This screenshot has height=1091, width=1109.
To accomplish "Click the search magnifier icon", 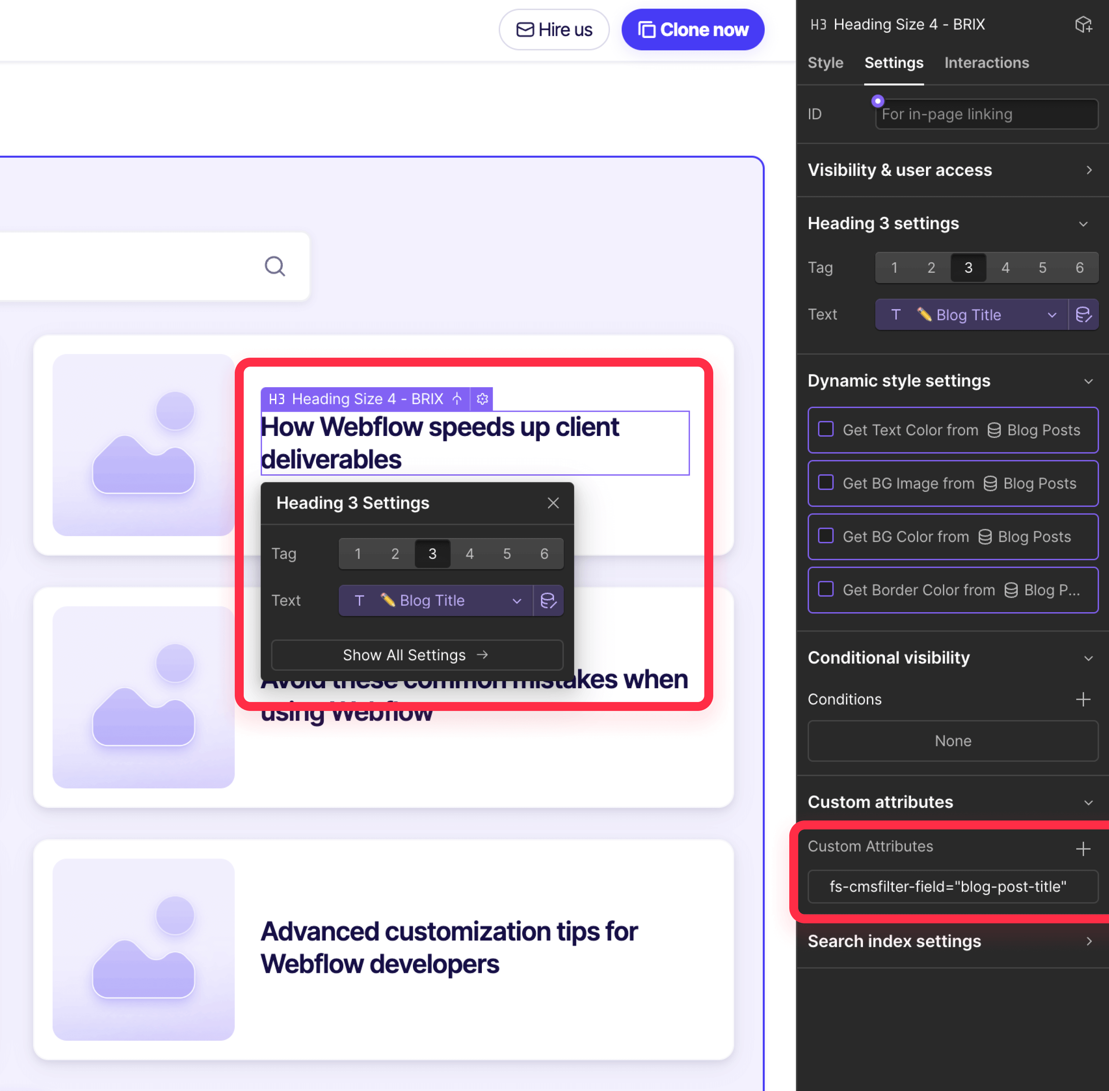I will [x=275, y=266].
